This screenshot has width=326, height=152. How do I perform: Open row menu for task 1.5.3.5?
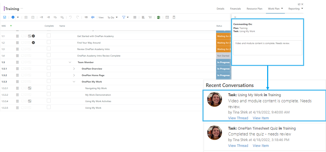point(17,108)
